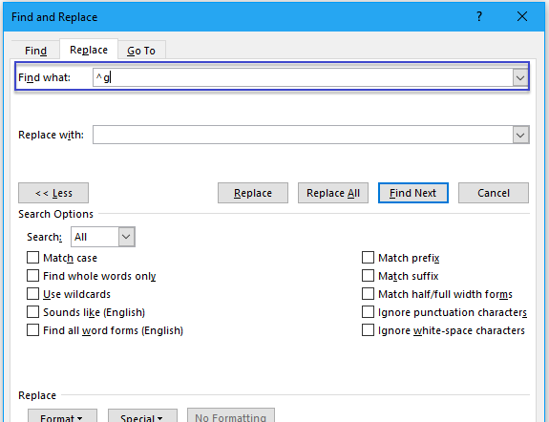The width and height of the screenshot is (549, 422).
Task: Toggle the Use wildcards checkbox
Action: coord(32,294)
